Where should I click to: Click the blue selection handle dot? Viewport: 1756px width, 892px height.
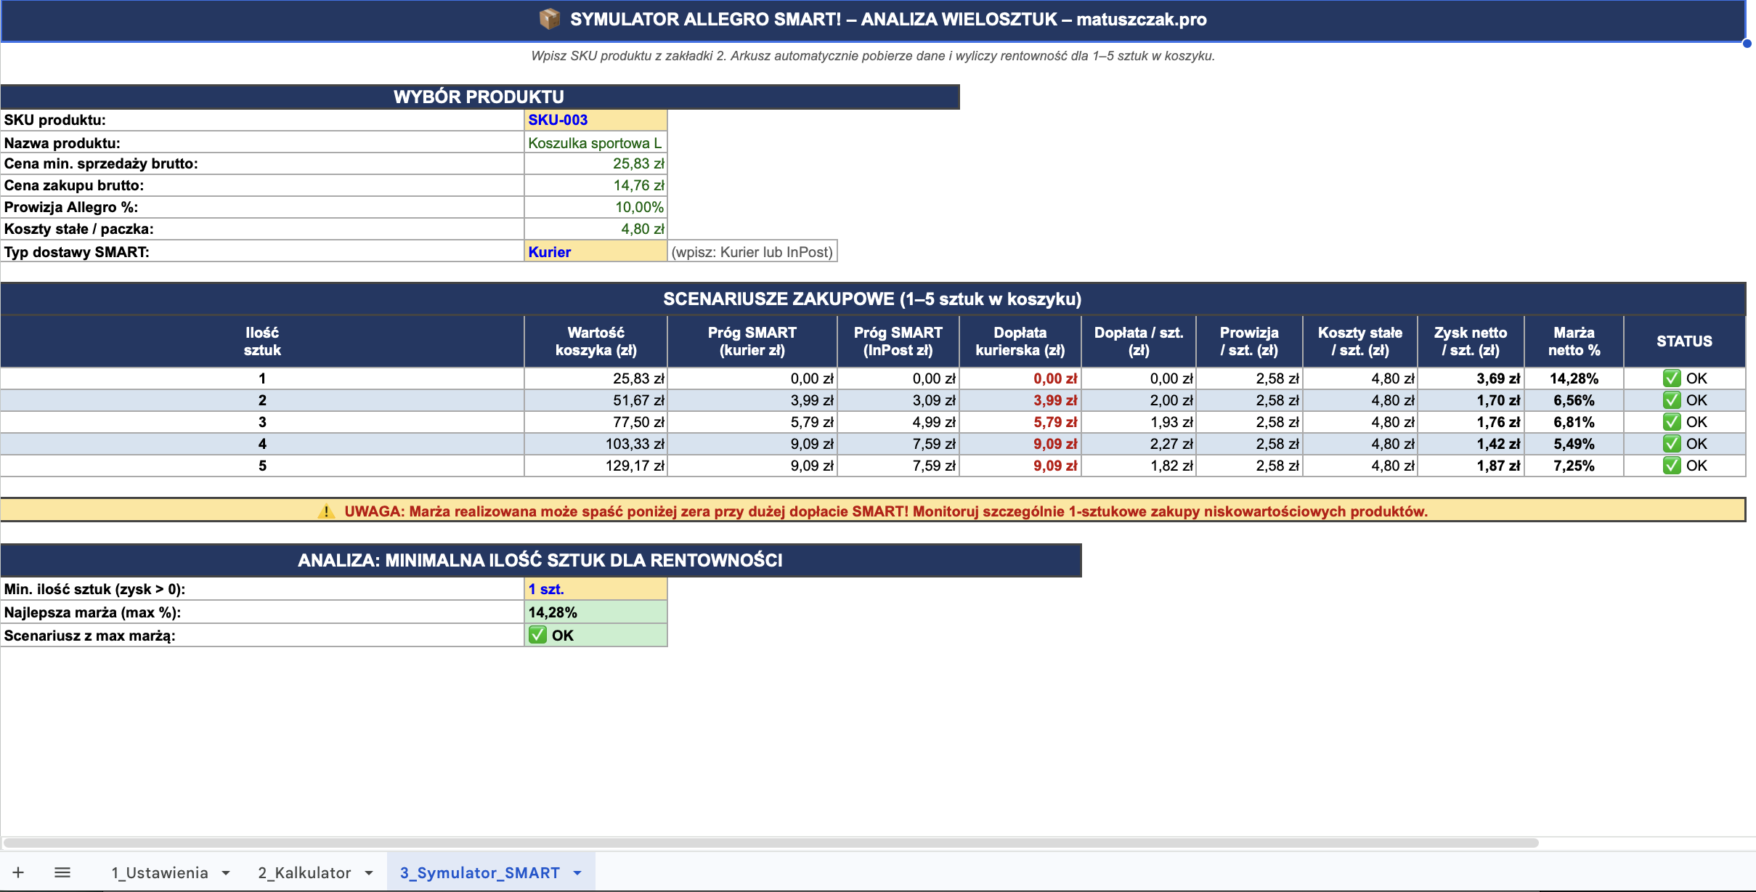pos(1747,44)
